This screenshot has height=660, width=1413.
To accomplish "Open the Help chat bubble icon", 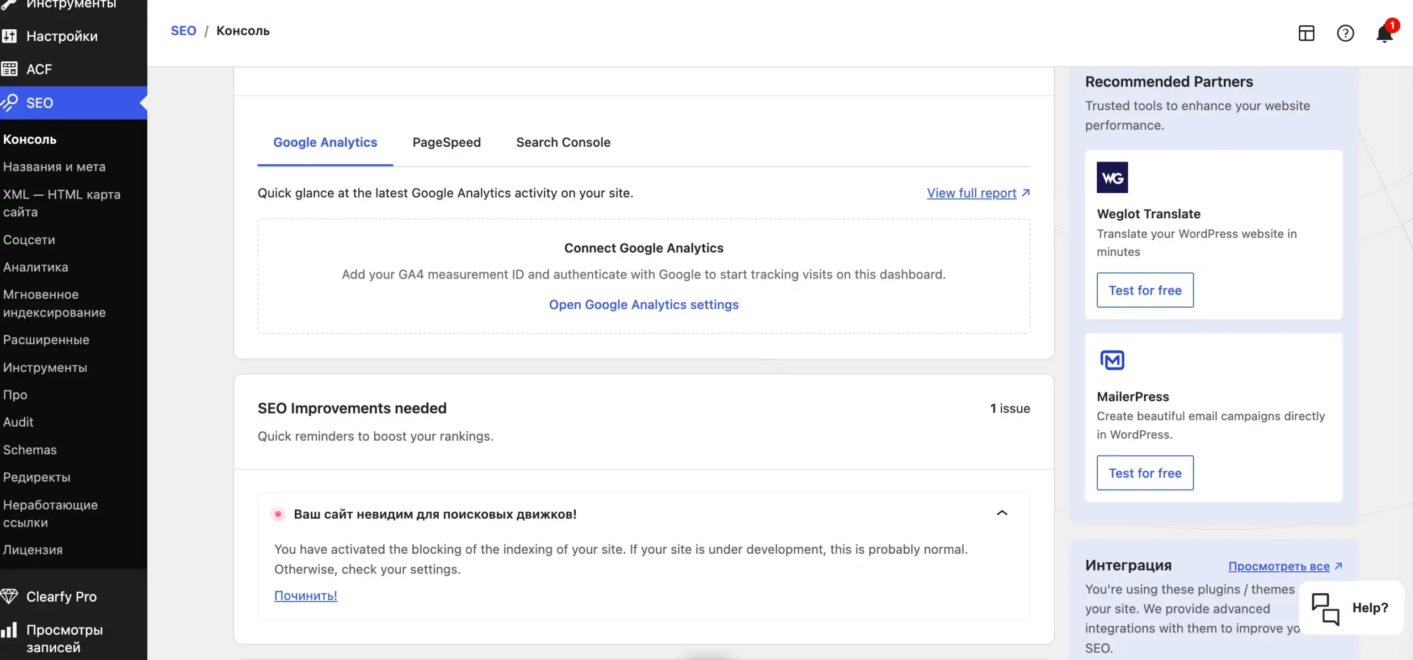I will [x=1325, y=609].
